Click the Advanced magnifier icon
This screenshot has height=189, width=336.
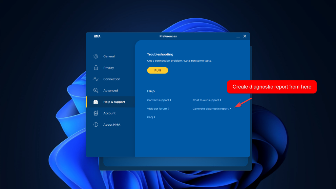click(96, 91)
